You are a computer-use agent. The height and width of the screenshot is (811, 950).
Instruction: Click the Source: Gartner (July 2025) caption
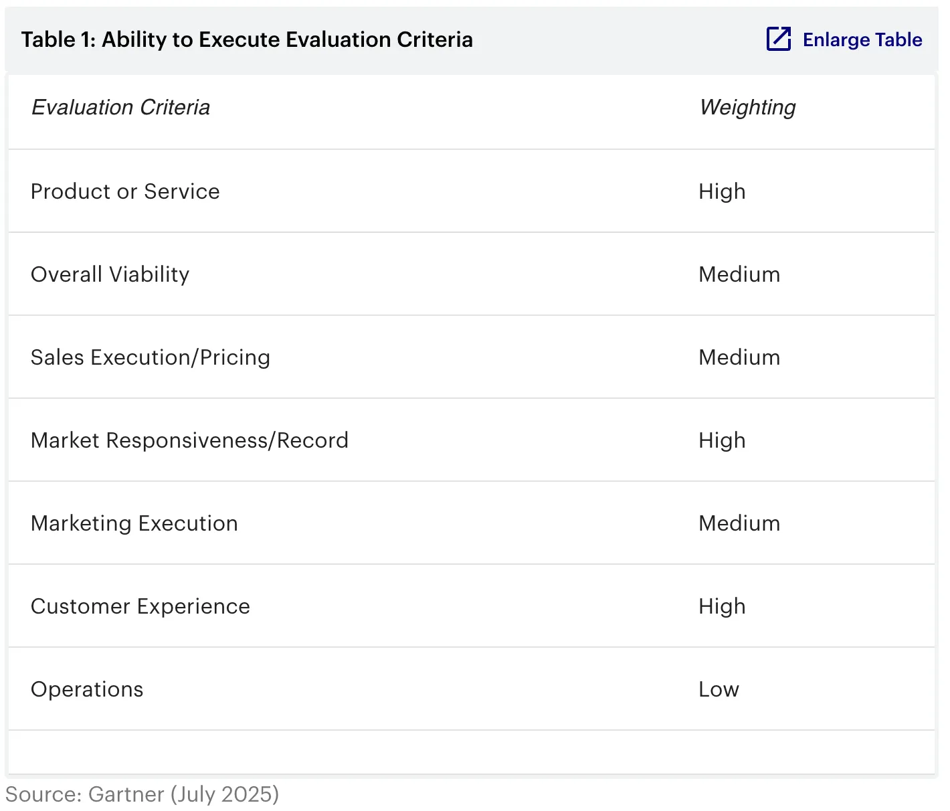(x=142, y=794)
